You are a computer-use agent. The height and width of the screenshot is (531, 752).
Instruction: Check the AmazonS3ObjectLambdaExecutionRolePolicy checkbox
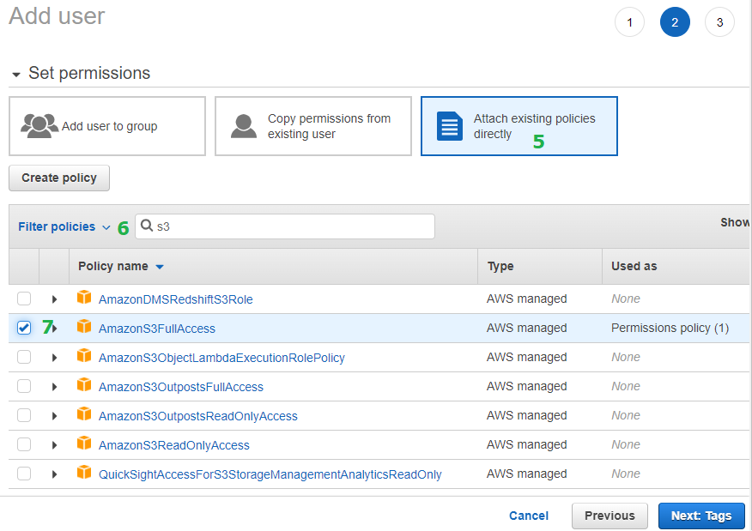coord(24,357)
